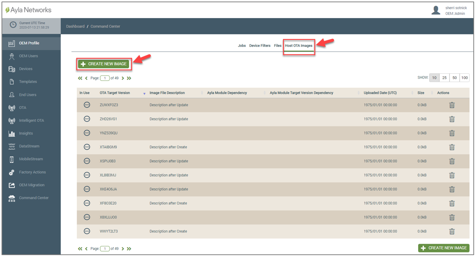Open In Use details for XTAIBGM9
The height and width of the screenshot is (257, 476).
[x=87, y=147]
